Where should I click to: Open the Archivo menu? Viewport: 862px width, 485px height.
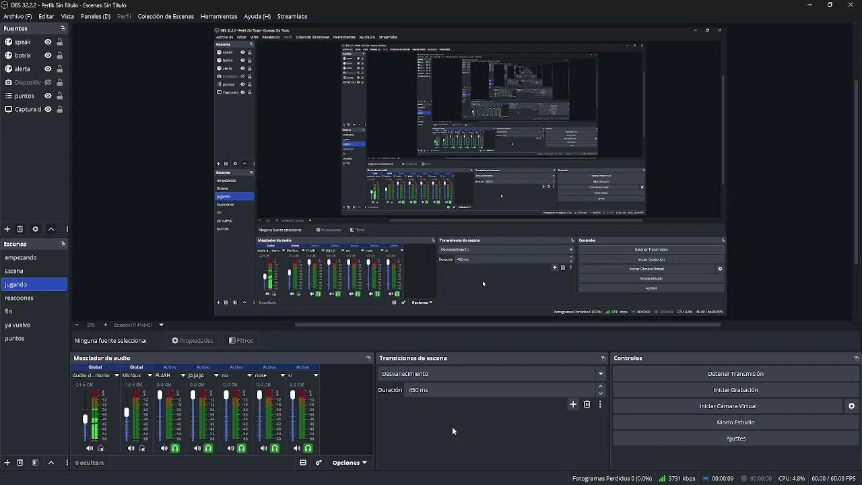coord(18,16)
